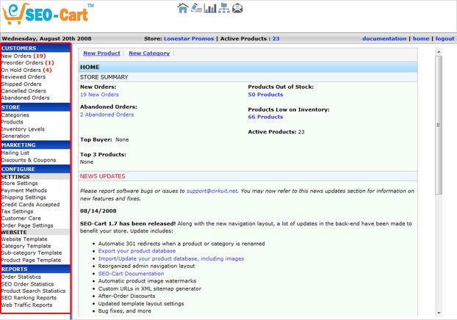
Task: Go to Cancelled Orders
Action: pos(24,91)
